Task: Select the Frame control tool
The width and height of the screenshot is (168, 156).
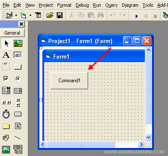Action: [x=6, y=67]
